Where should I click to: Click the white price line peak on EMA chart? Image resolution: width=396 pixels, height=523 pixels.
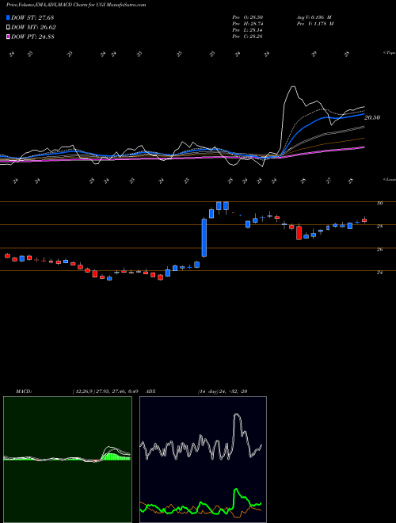(x=293, y=87)
